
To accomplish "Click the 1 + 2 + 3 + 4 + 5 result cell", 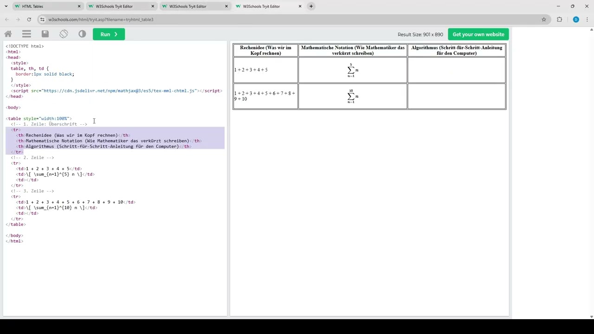I will click(x=265, y=70).
